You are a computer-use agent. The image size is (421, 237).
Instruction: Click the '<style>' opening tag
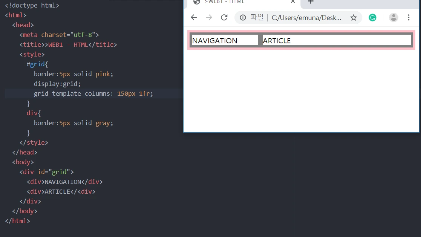(x=32, y=55)
